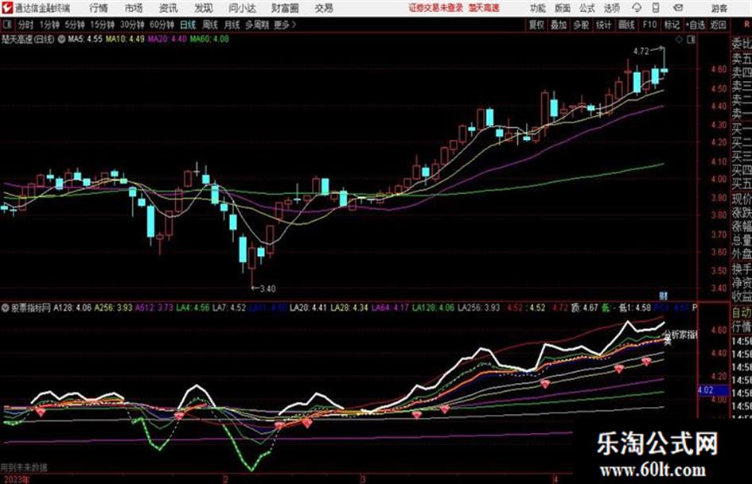Click the mobile phone icon
The image size is (752, 484).
(x=656, y=8)
